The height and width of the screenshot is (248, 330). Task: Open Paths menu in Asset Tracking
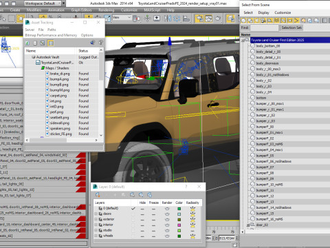52,30
